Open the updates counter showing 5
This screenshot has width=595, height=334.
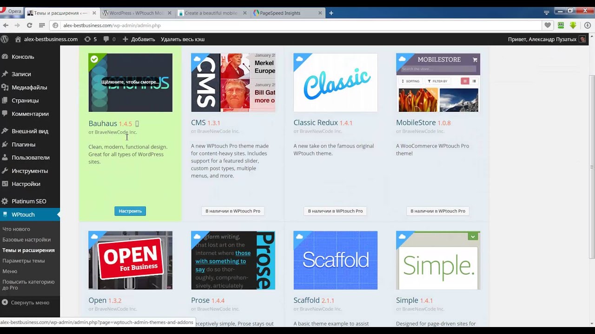tap(90, 39)
